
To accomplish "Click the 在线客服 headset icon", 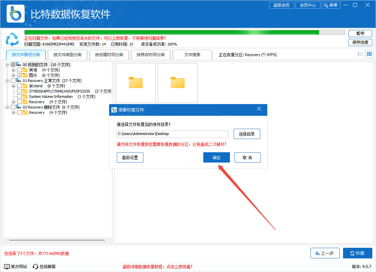I will click(36, 266).
